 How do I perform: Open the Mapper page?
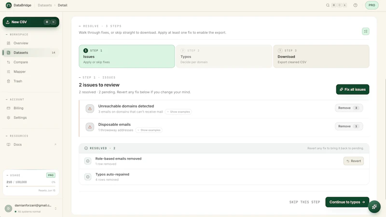[31, 72]
